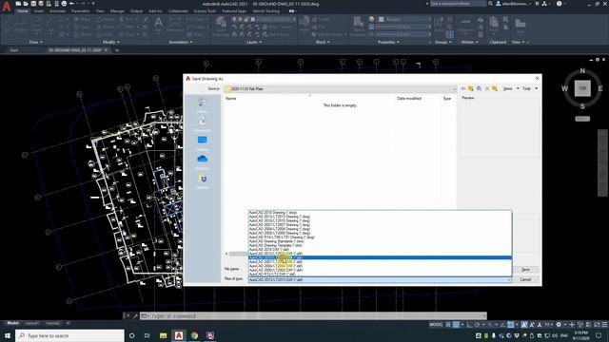This screenshot has width=609, height=342.
Task: Click the Undo arrow in quick access toolbar
Action: point(72,4)
